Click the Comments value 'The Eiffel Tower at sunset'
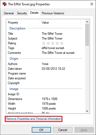This screenshot has width=96, height=135. pyautogui.click(x=58, y=53)
